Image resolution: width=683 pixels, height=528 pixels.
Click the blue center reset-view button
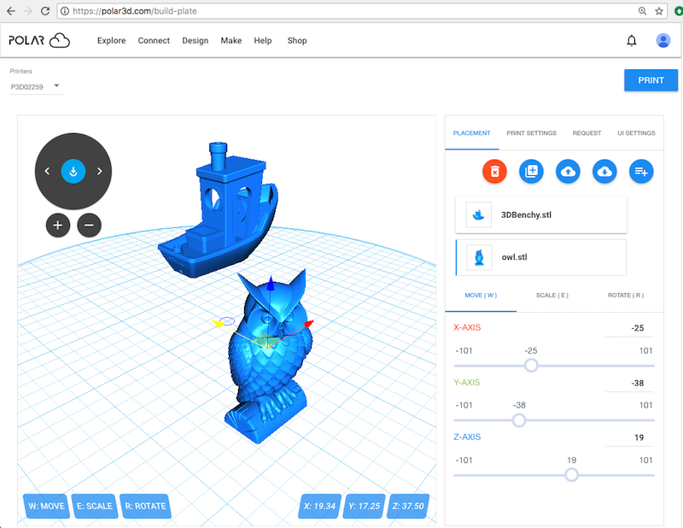point(73,172)
